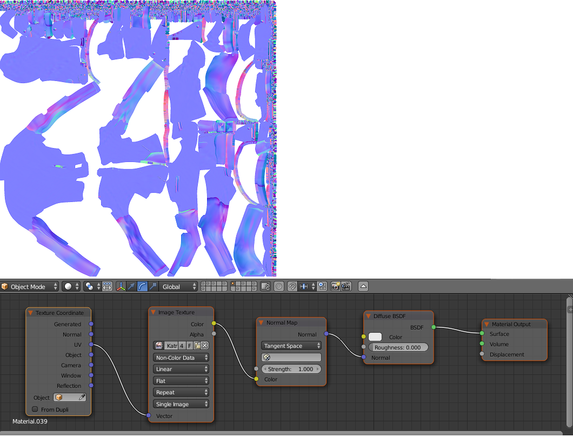Click Material Output Volume socket
Viewport: 573px width, 437px height.
click(482, 344)
